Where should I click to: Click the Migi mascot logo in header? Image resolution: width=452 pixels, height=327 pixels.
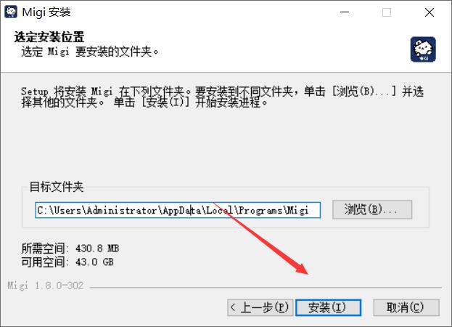click(423, 49)
